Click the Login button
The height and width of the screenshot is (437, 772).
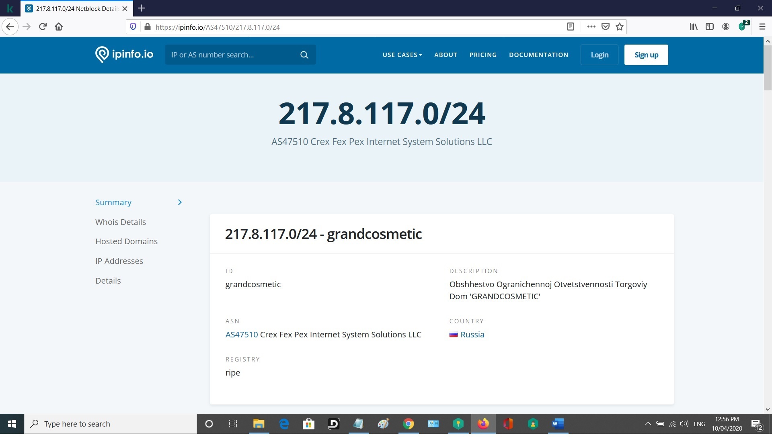[x=599, y=55]
